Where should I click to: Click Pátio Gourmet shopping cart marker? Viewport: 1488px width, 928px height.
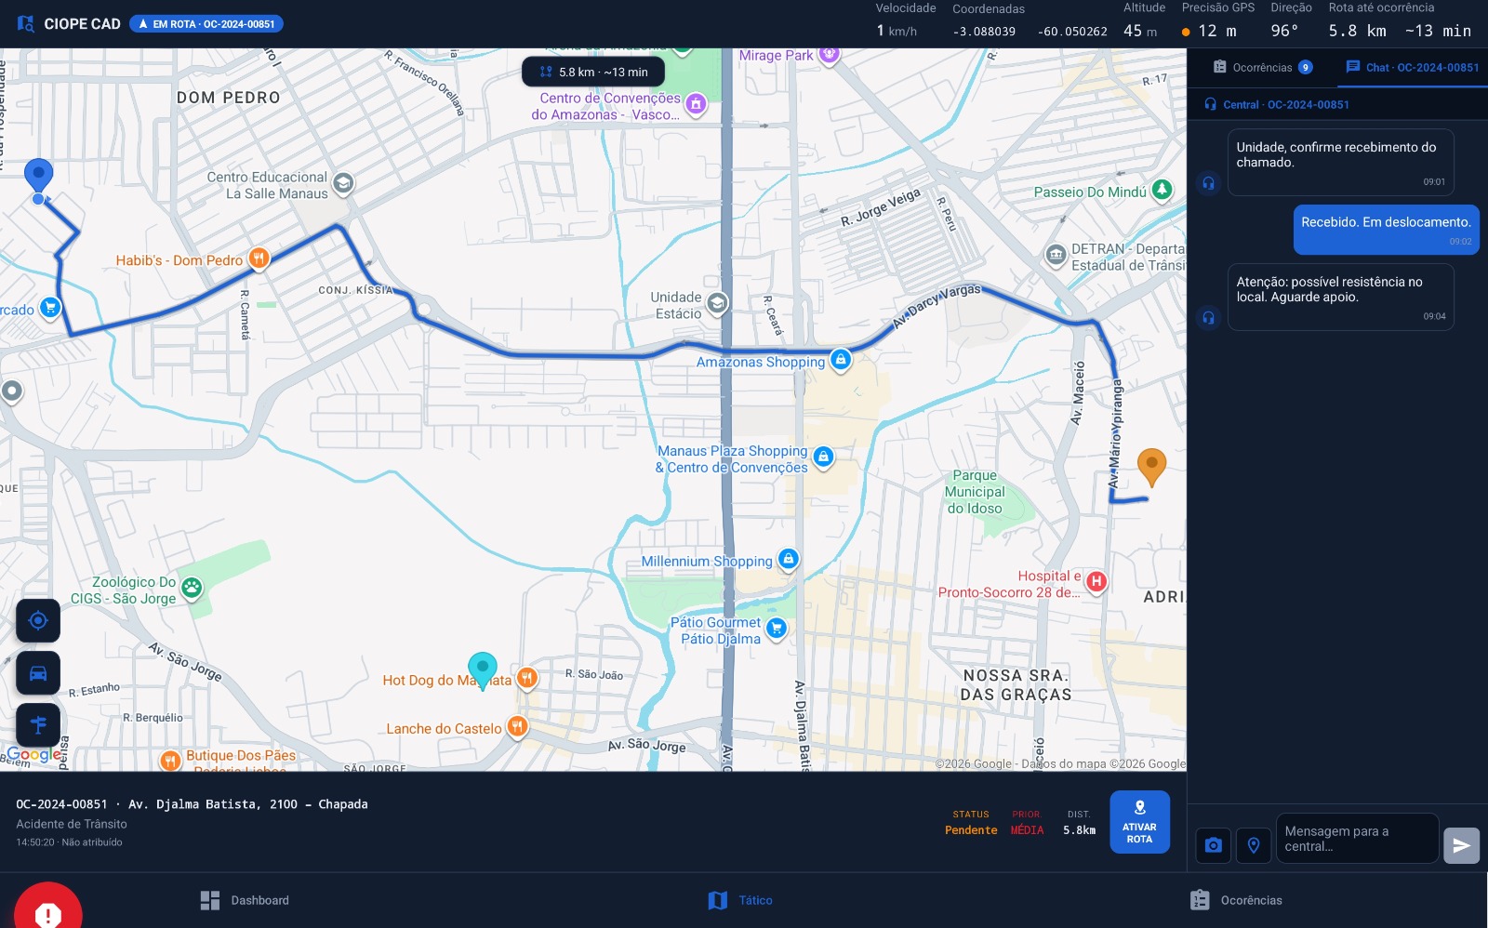776,629
